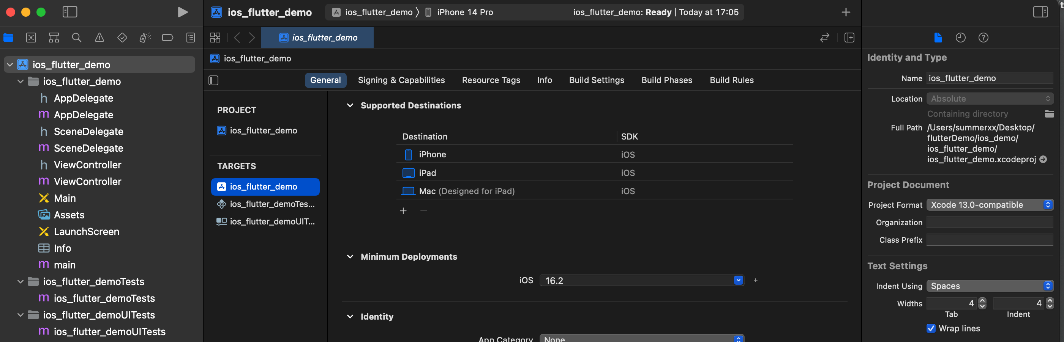The height and width of the screenshot is (342, 1064).
Task: Toggle the right inspector panel
Action: [x=1040, y=12]
